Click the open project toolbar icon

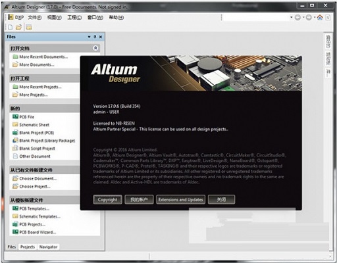pyautogui.click(x=29, y=27)
